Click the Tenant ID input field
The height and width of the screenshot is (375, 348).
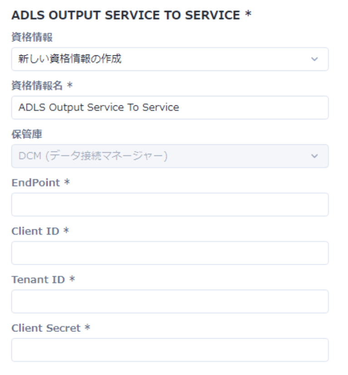point(168,301)
